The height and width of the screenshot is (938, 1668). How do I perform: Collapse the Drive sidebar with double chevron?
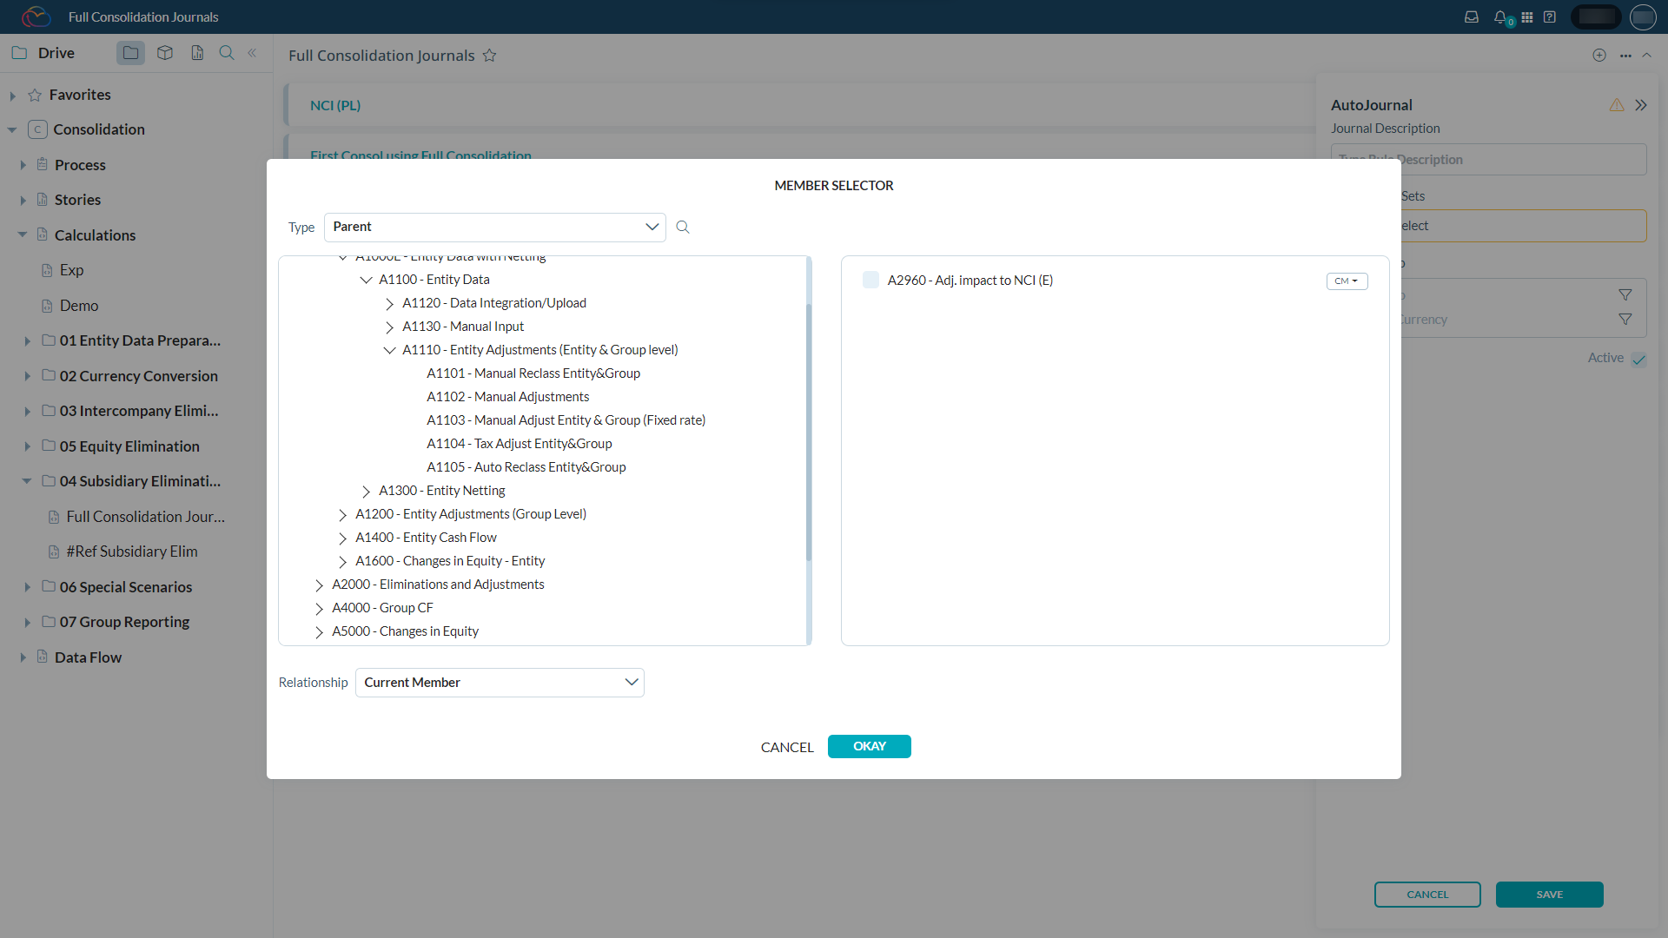pyautogui.click(x=252, y=52)
